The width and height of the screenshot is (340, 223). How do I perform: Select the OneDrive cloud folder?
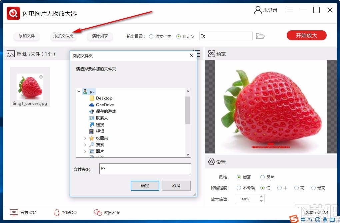(x=101, y=105)
